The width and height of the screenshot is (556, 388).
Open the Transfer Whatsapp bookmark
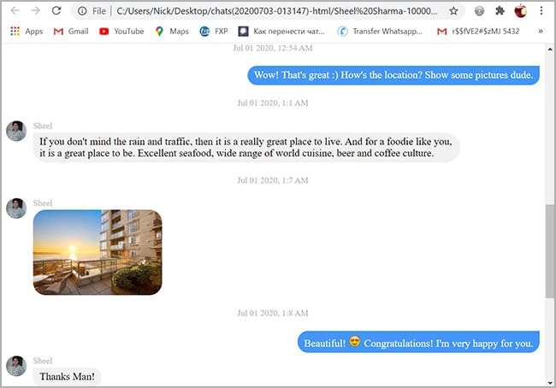(x=380, y=31)
